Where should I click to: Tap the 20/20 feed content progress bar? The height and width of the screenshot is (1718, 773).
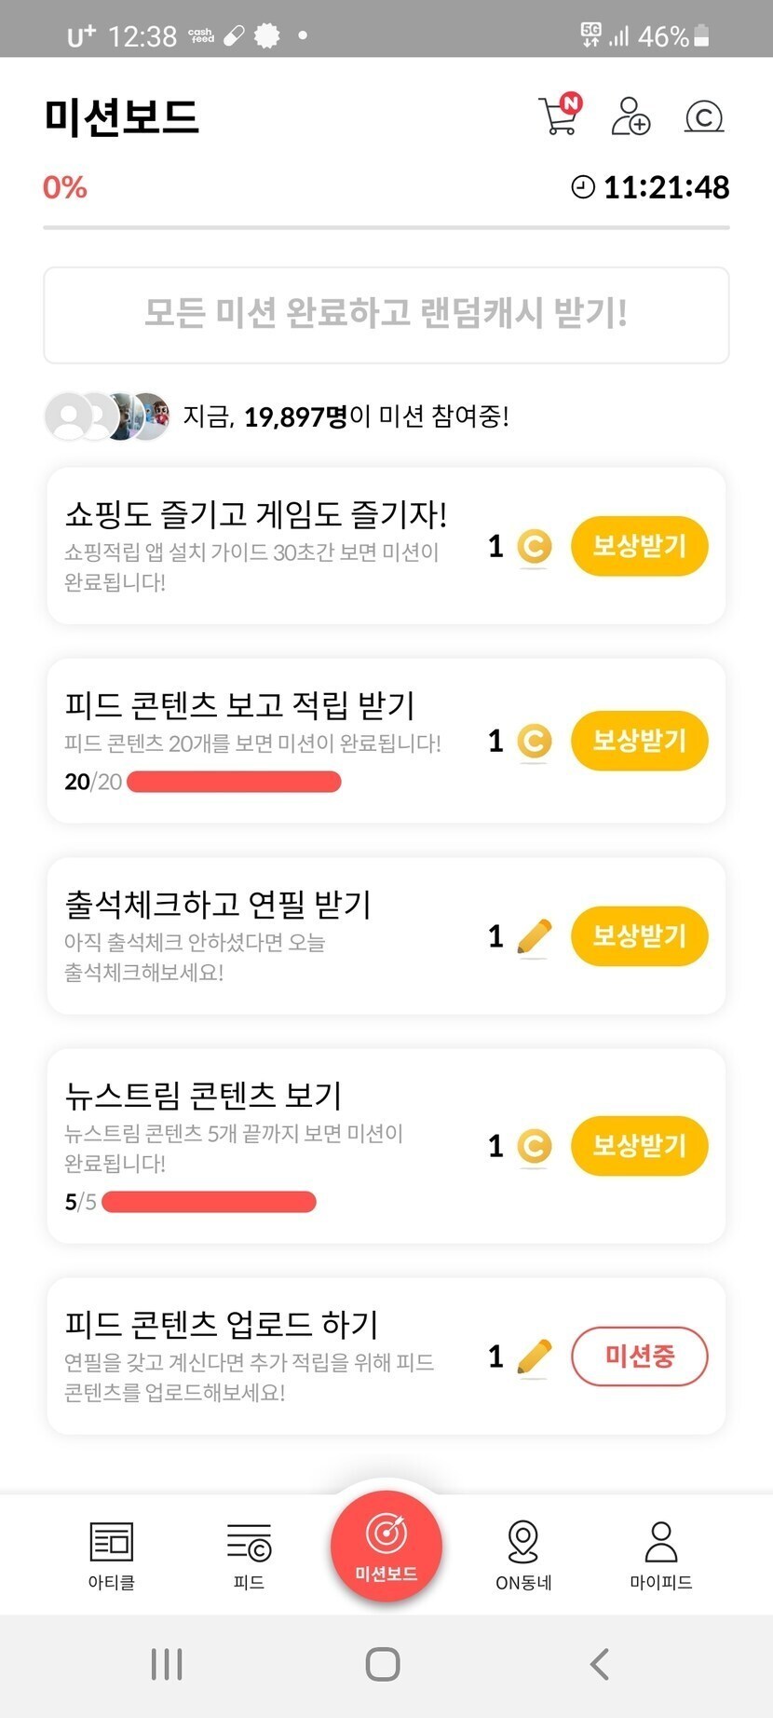(234, 782)
